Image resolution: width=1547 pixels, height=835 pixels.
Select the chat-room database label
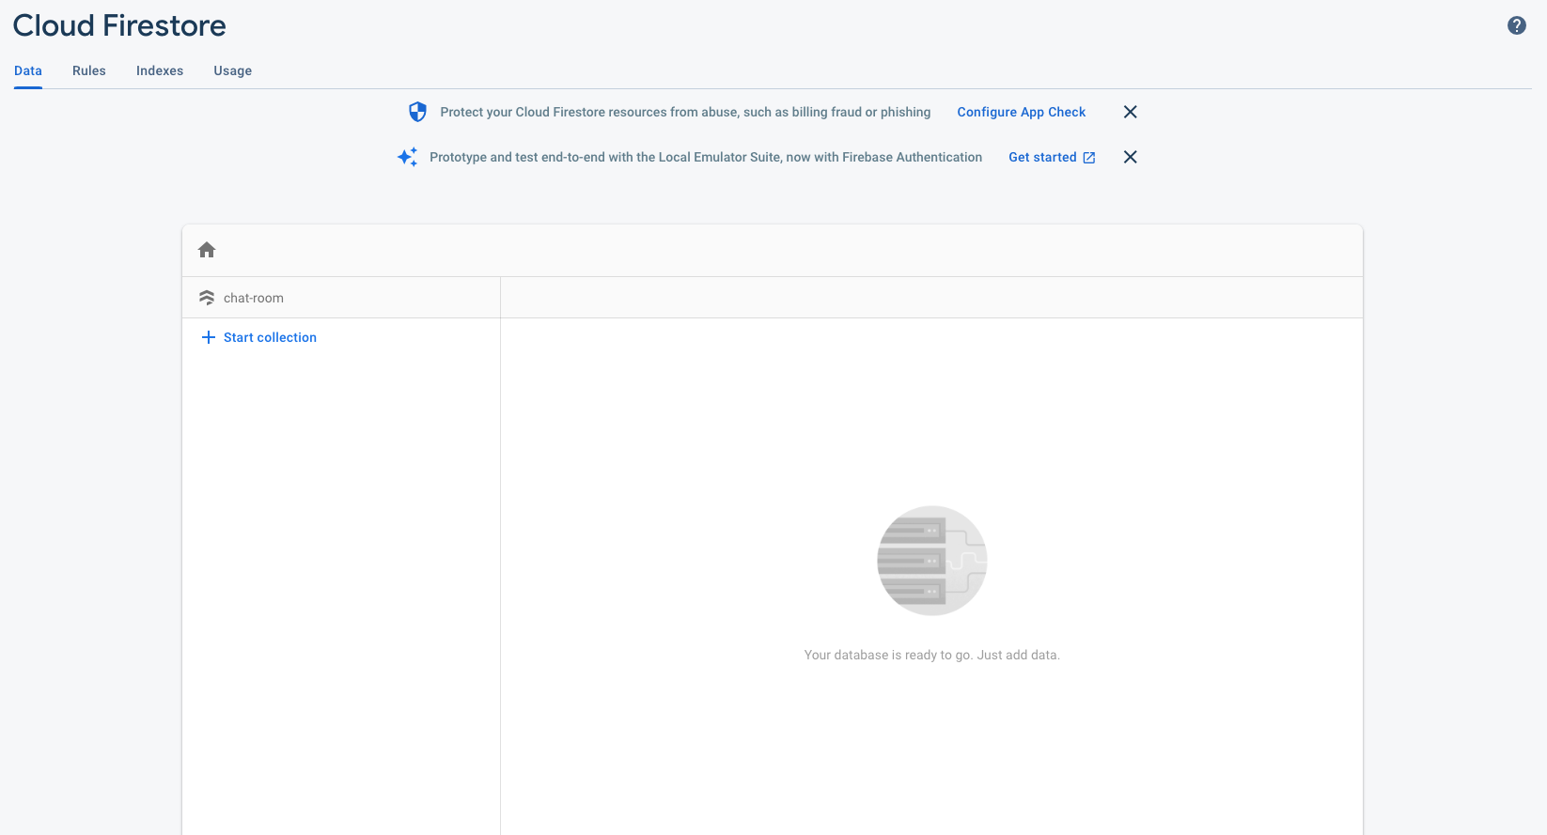pyautogui.click(x=254, y=298)
